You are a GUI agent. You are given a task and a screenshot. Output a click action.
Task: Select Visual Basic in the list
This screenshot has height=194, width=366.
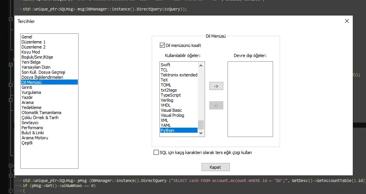[171, 110]
